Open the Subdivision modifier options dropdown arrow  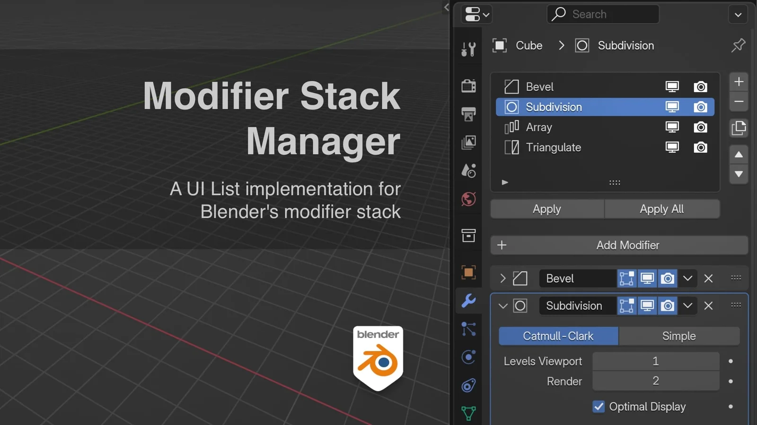pos(687,306)
